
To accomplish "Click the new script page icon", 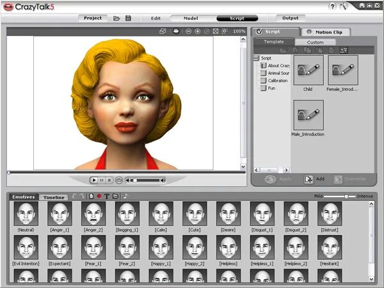I will [x=92, y=196].
